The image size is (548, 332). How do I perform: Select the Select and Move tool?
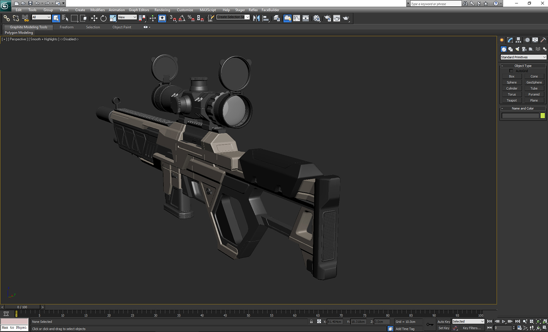point(94,18)
